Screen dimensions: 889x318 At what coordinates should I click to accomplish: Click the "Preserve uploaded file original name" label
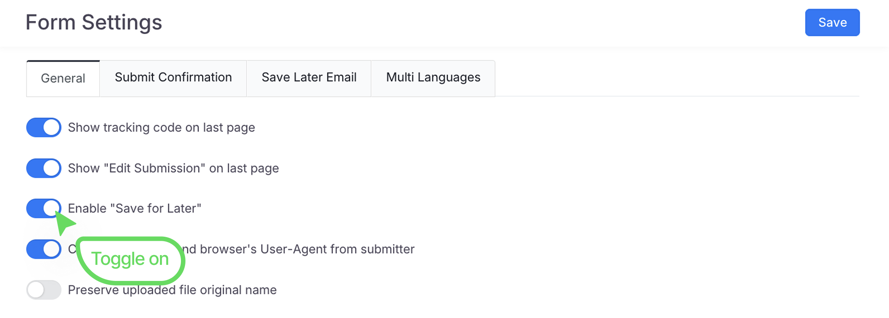(172, 290)
